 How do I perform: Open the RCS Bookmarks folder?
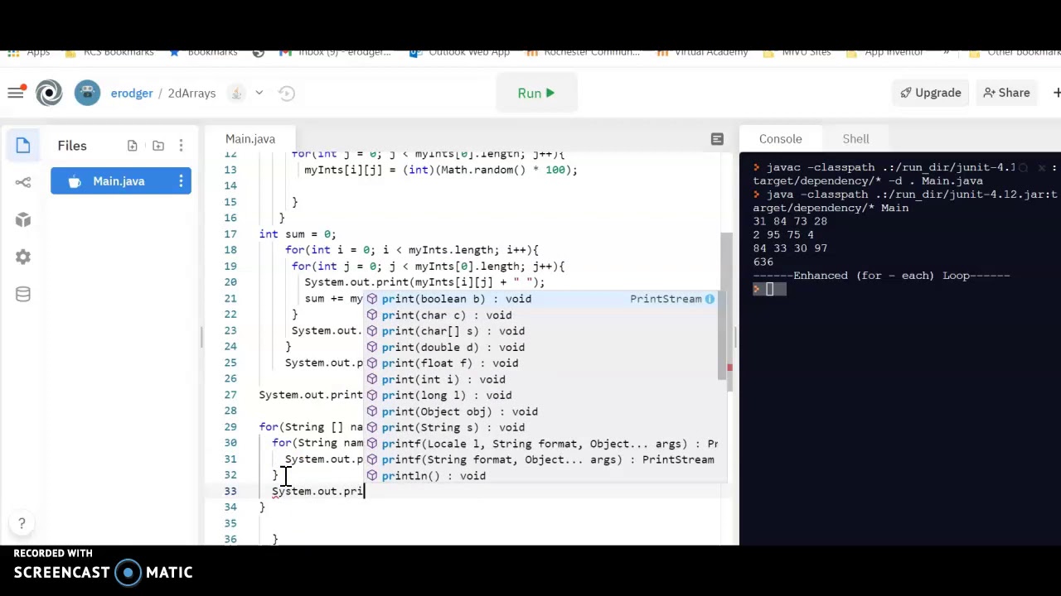pyautogui.click(x=109, y=51)
